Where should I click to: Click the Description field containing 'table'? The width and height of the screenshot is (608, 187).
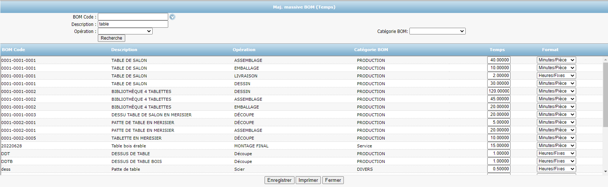[133, 24]
